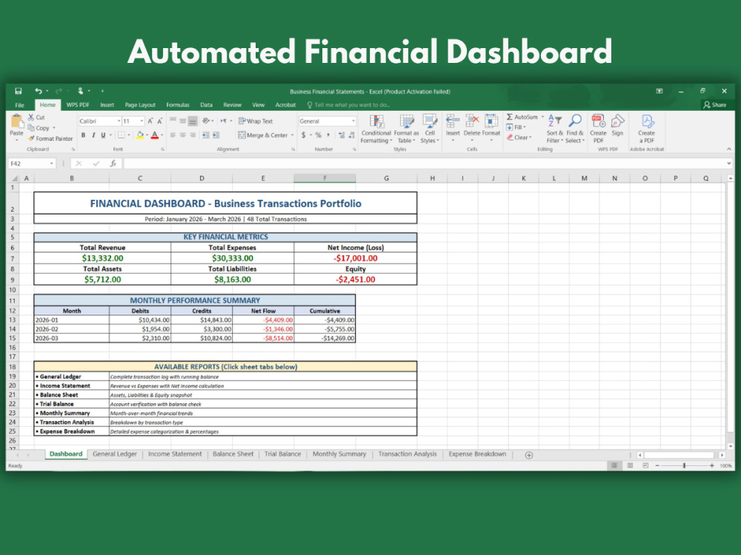The height and width of the screenshot is (555, 741).
Task: Open the font size dropdown
Action: click(142, 121)
